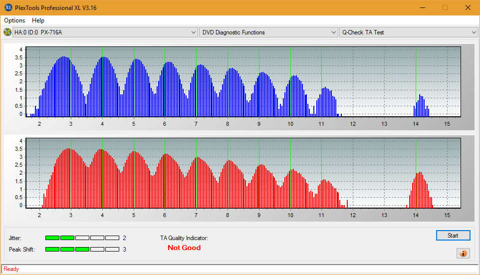This screenshot has width=480, height=275.
Task: Click the Peak Shift label
Action: point(22,250)
